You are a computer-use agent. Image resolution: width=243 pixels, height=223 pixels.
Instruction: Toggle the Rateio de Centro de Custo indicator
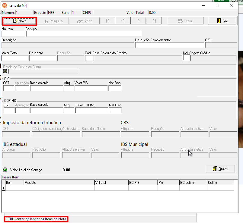coord(5,71)
